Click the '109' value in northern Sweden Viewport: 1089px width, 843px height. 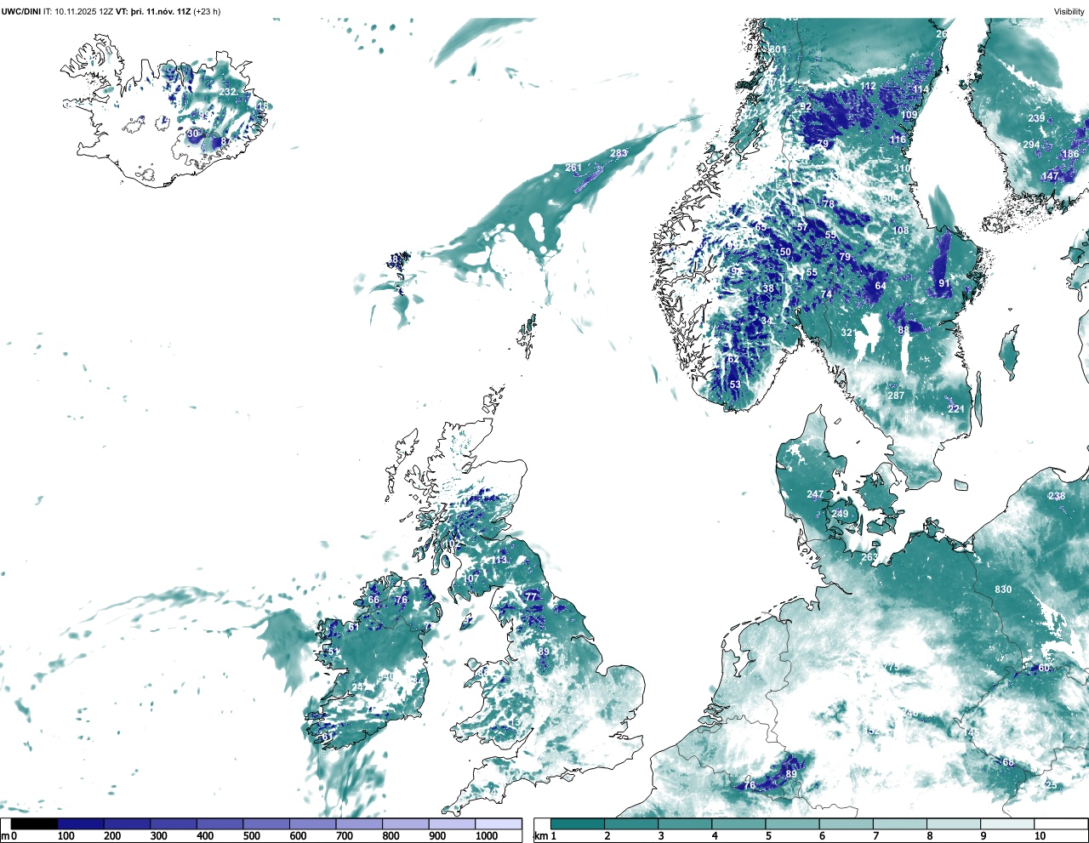click(909, 115)
